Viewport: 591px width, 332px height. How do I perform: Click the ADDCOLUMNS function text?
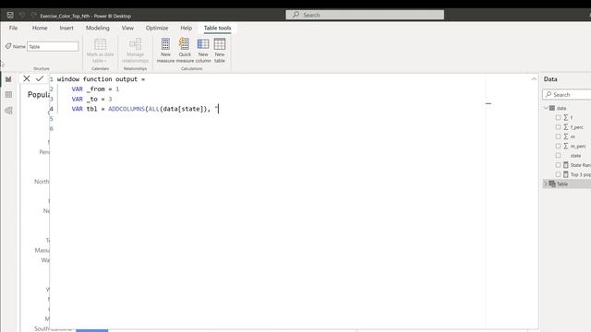(127, 109)
